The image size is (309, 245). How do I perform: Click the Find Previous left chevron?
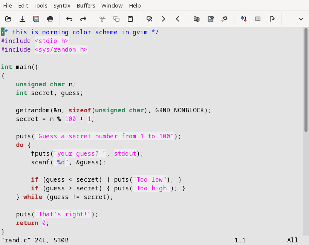177,19
